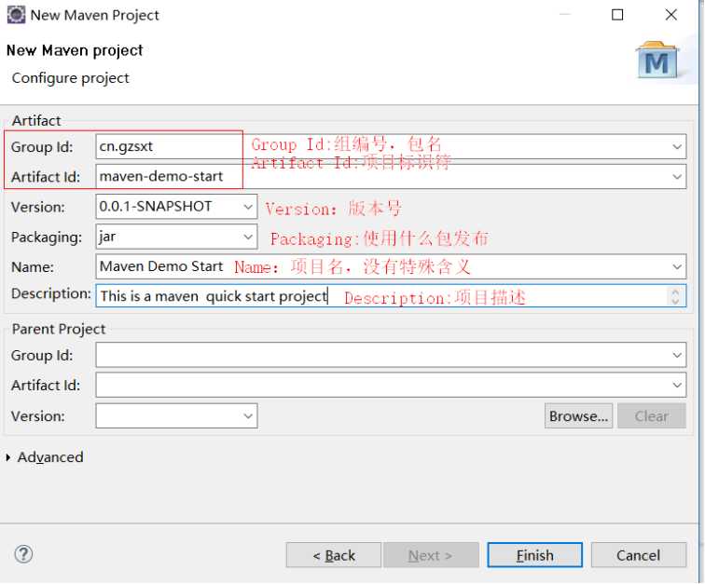Click the "Packaging:" label
The image size is (705, 584).
pyautogui.click(x=47, y=238)
